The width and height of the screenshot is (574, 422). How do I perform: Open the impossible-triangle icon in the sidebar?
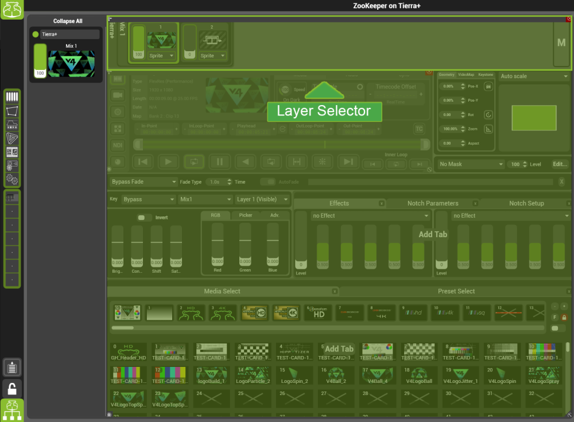click(11, 138)
